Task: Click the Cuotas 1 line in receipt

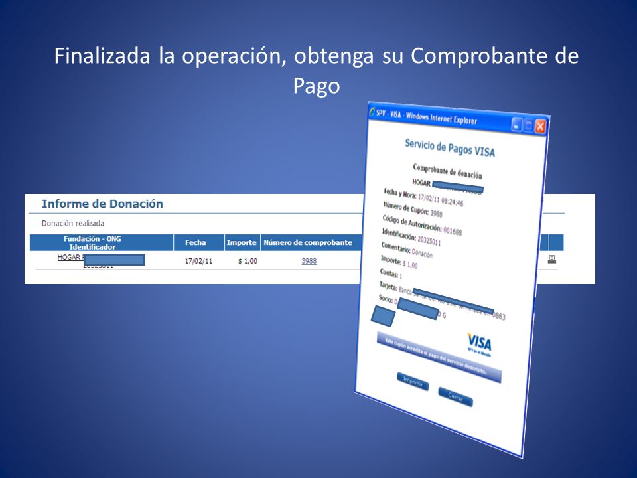Action: [391, 273]
